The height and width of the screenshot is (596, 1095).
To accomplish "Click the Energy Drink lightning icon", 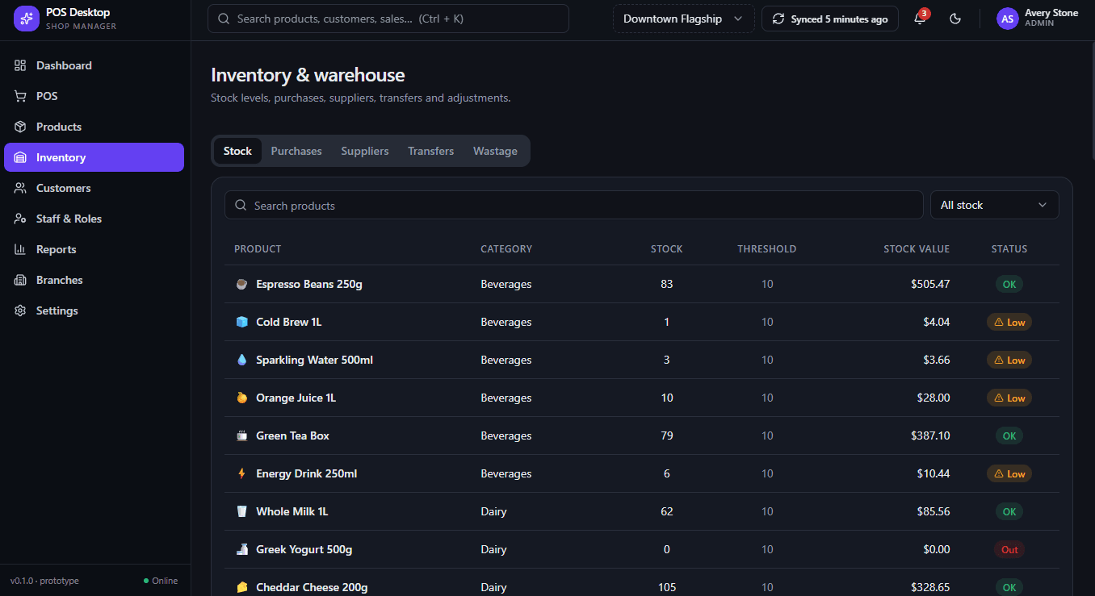I will point(241,473).
